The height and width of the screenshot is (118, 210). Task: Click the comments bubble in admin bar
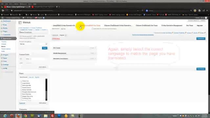point(23,18)
